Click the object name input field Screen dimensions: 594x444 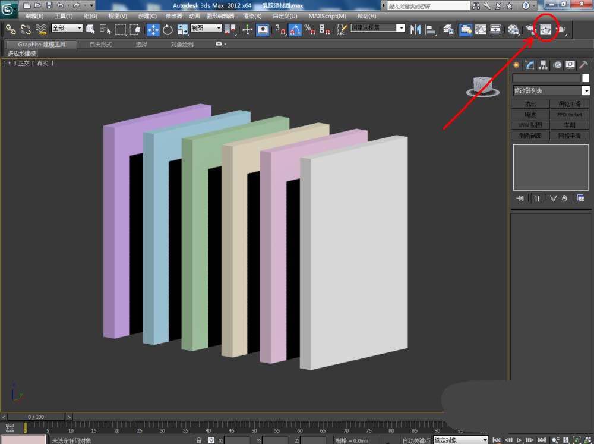[x=546, y=78]
